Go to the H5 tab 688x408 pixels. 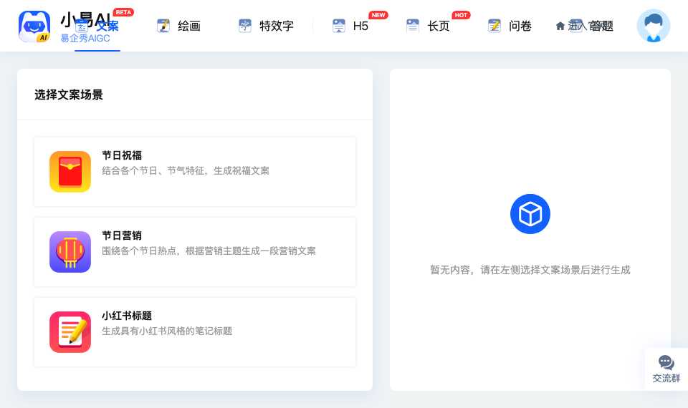pyautogui.click(x=350, y=26)
